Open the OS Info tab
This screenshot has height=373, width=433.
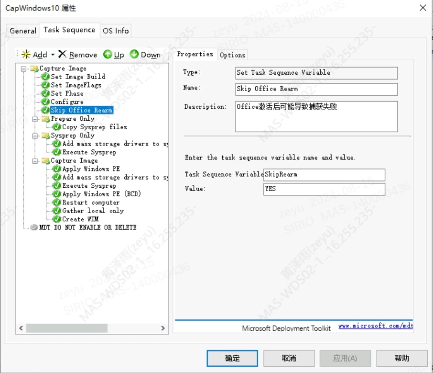click(x=116, y=31)
